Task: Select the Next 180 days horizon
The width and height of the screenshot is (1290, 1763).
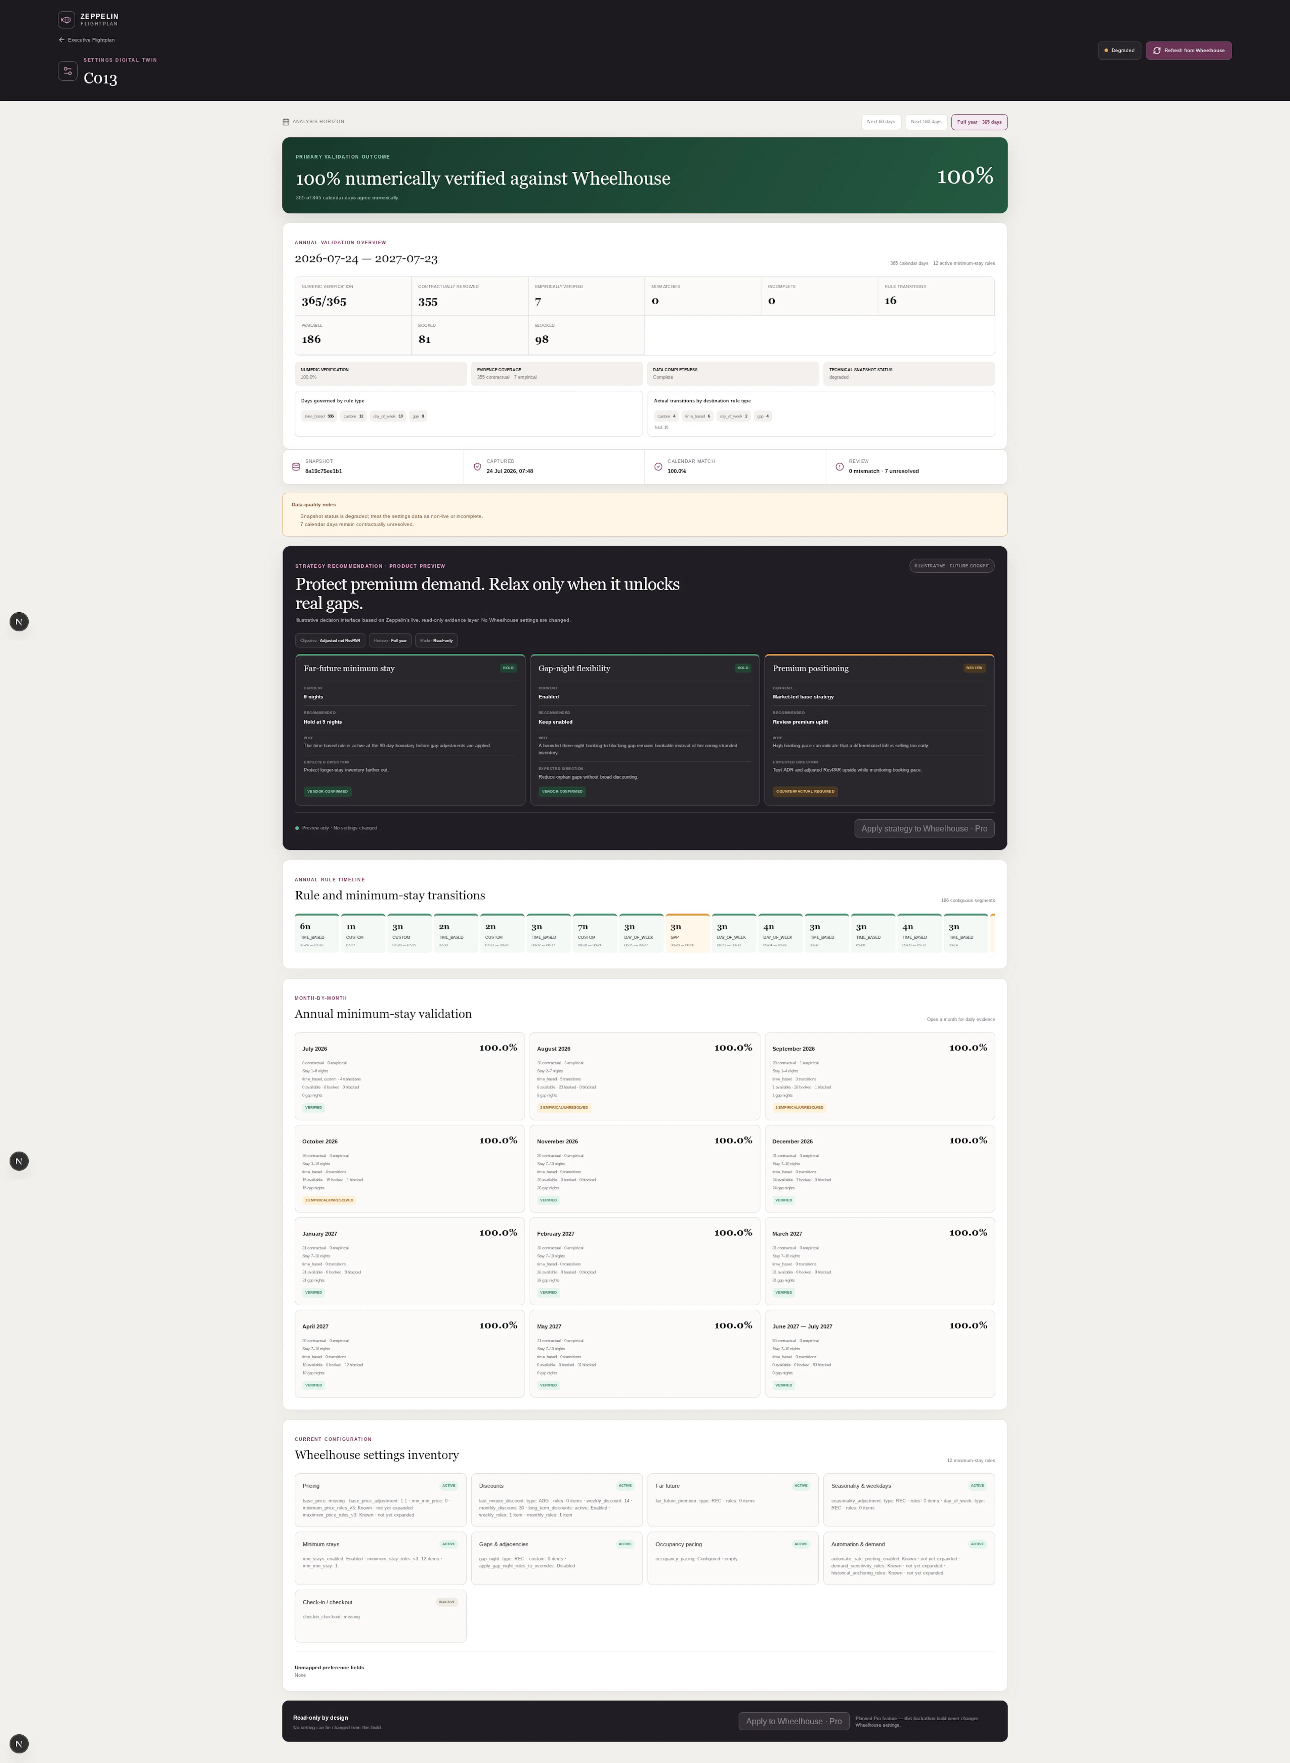Action: pyautogui.click(x=926, y=122)
